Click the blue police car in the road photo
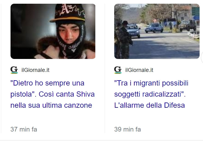Image resolution: width=203 pixels, height=142 pixels. [154, 28]
